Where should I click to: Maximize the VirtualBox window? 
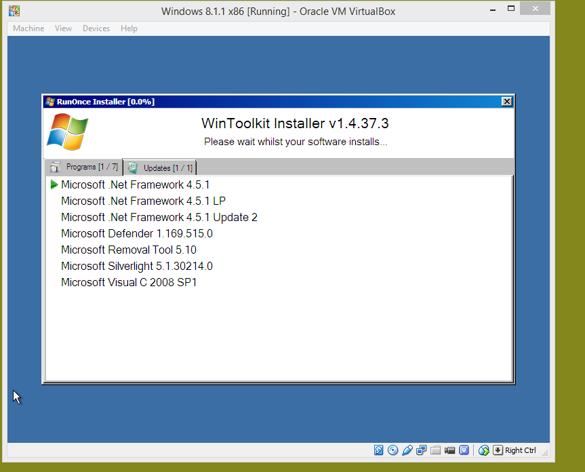(x=510, y=9)
